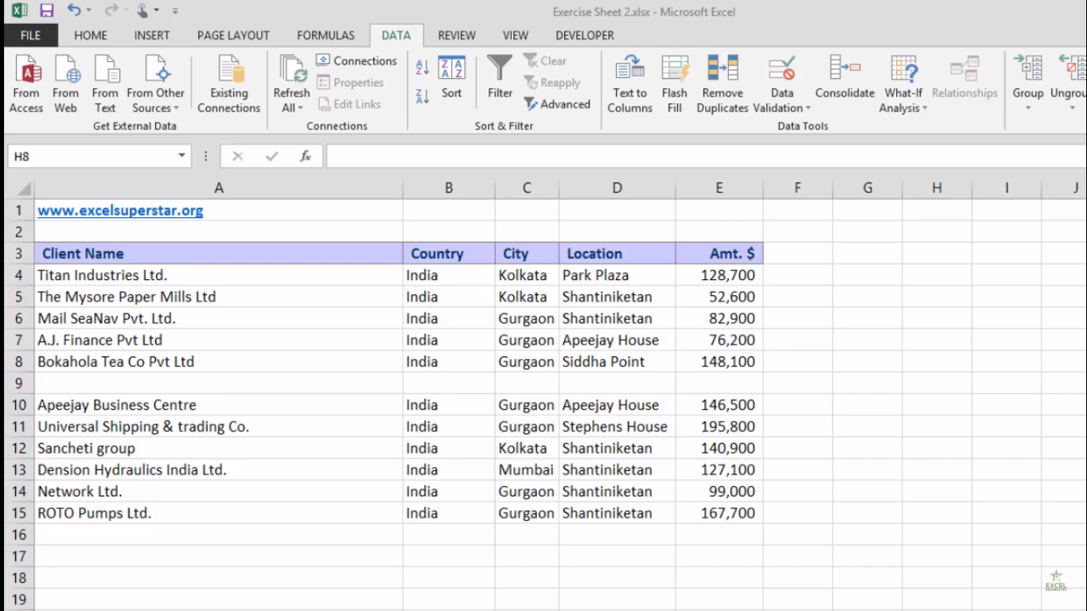Open Advanced filter options
This screenshot has height=611, width=1087.
[557, 104]
